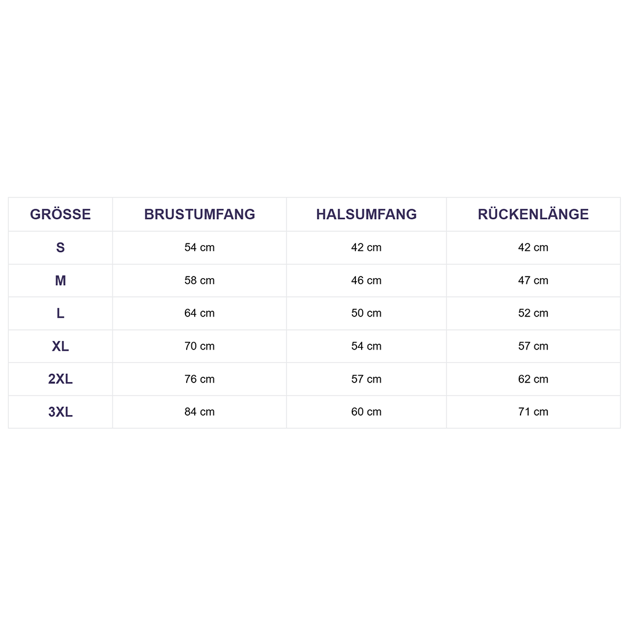626x626 pixels.
Task: Select the 3XL size label
Action: (x=60, y=412)
